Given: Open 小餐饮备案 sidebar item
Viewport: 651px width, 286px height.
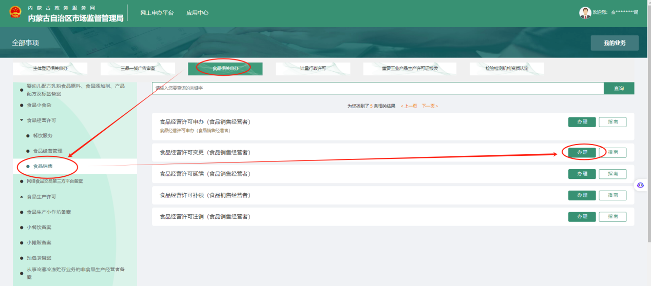Looking at the screenshot, I should (x=39, y=228).
